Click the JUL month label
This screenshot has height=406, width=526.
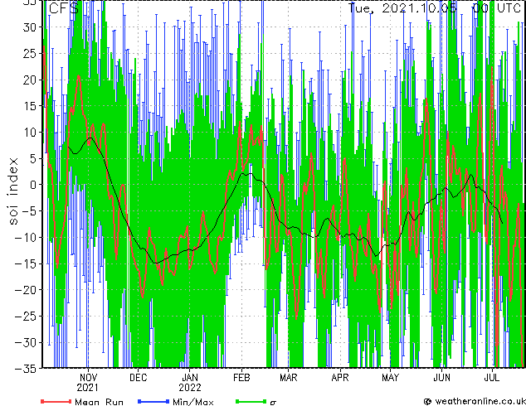(x=492, y=378)
